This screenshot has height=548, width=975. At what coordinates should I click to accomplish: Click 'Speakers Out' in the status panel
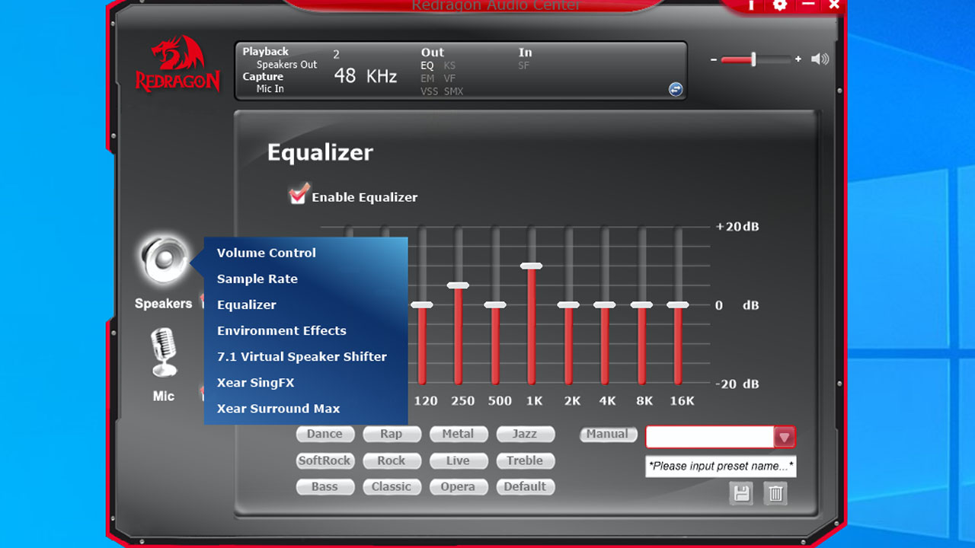(286, 65)
